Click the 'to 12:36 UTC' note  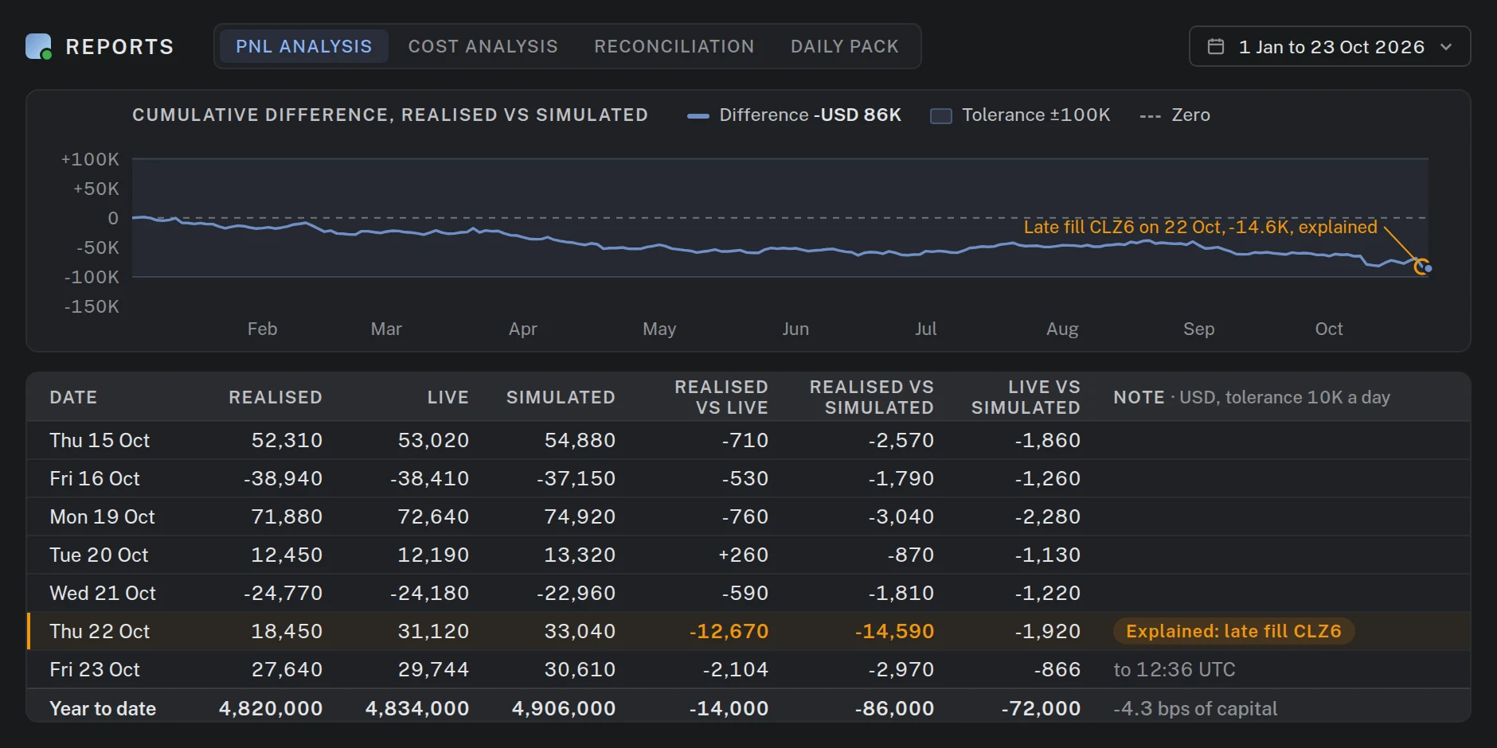coord(1174,669)
